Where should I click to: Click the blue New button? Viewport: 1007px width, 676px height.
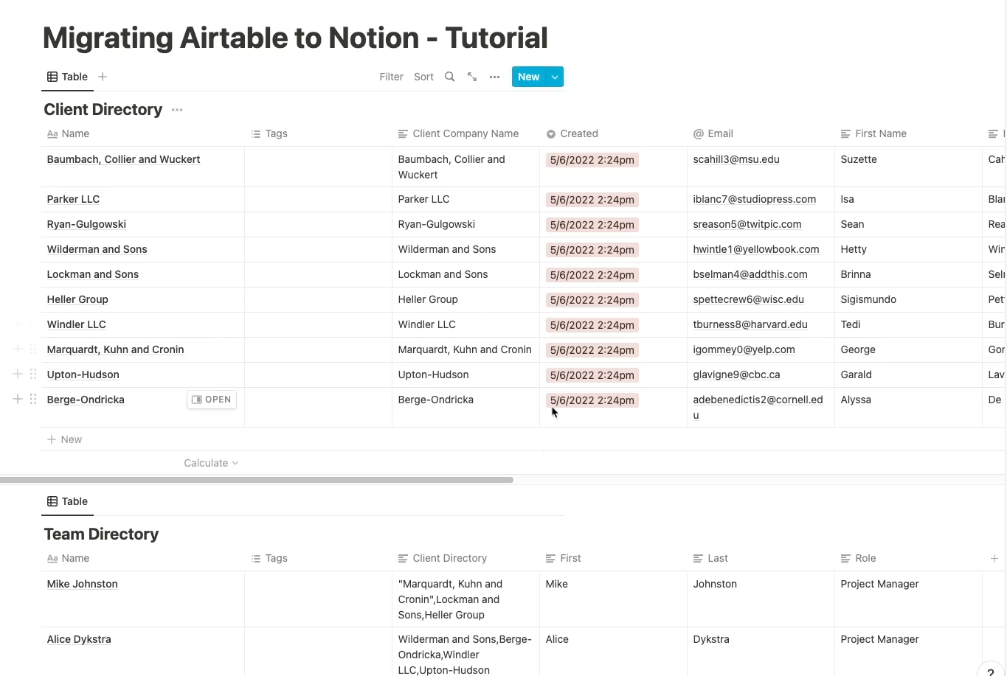529,77
